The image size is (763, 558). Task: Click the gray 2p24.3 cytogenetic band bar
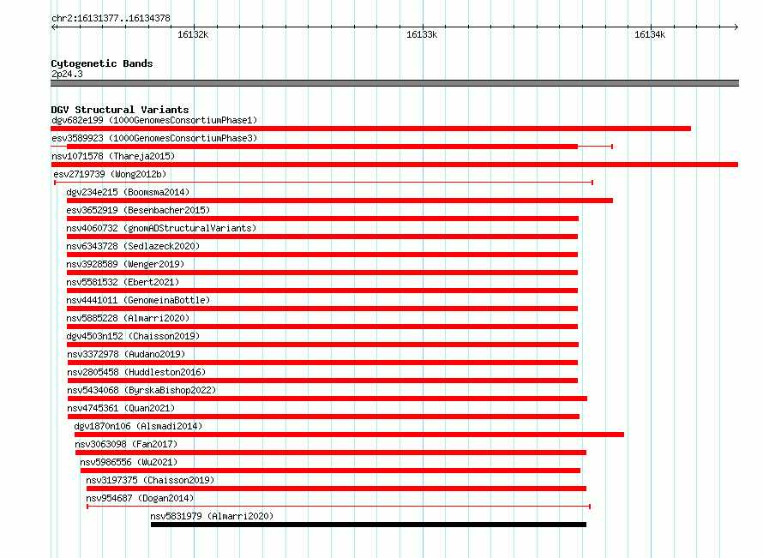[394, 83]
